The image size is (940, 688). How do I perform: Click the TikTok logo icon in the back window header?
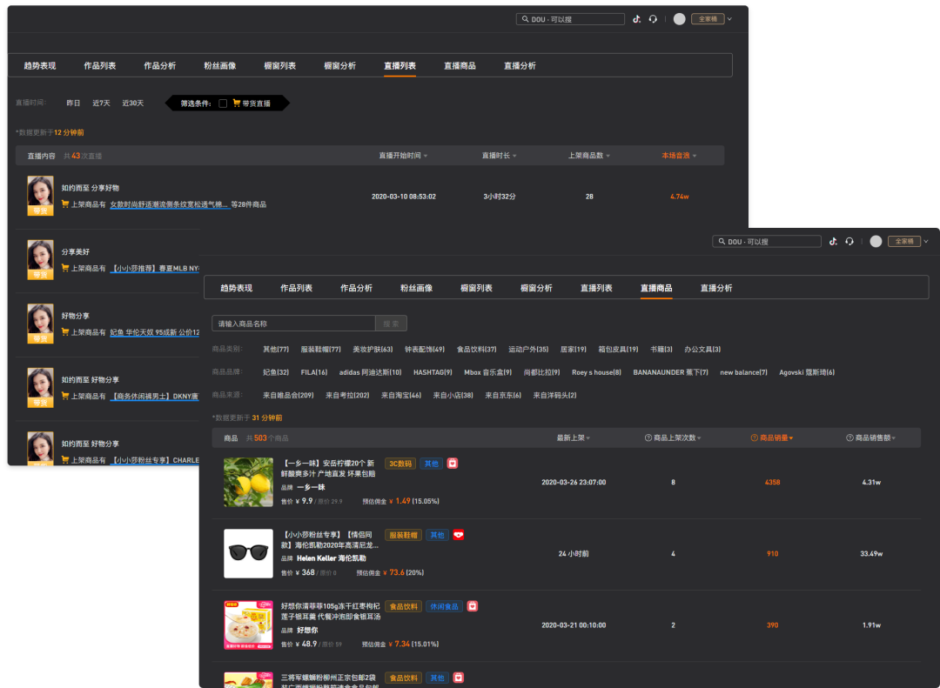coord(636,19)
